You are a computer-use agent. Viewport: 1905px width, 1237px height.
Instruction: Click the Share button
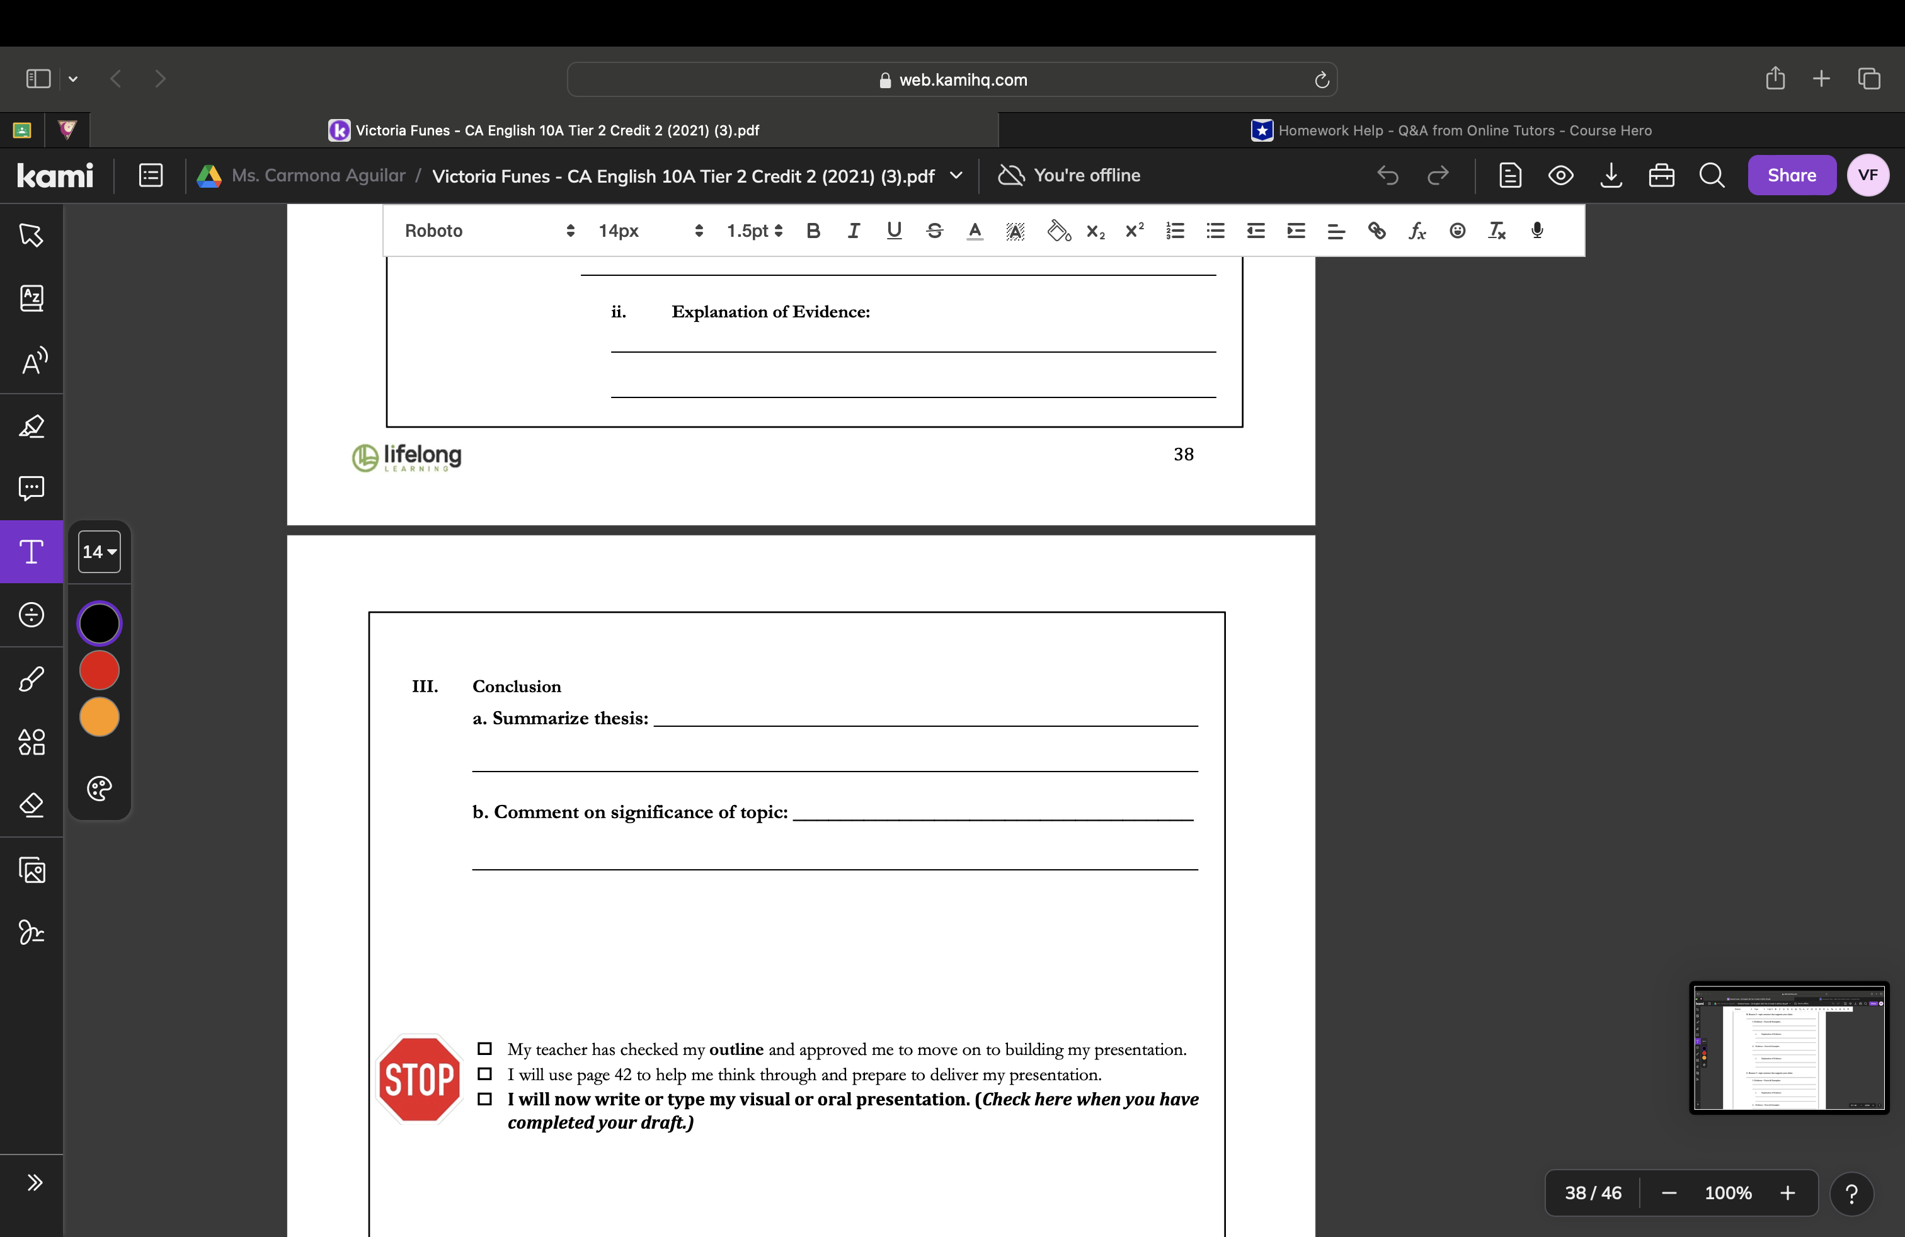pyautogui.click(x=1792, y=175)
